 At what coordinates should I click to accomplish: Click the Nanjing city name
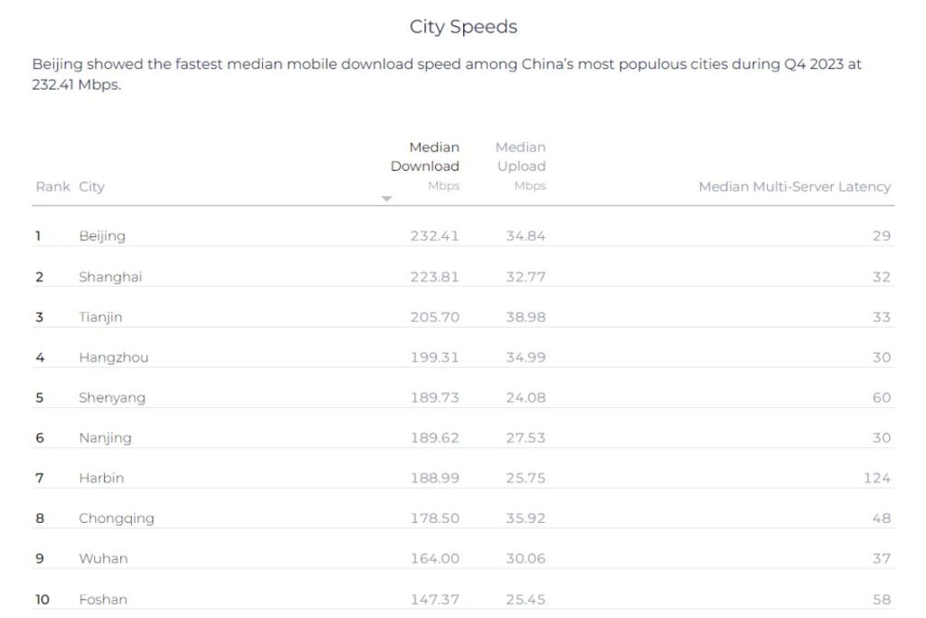tap(105, 438)
